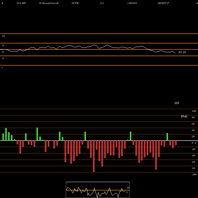The width and height of the screenshot is (198, 198).
Task: Click the 'SI MunafaSutraR' header label
Action: point(49,3)
